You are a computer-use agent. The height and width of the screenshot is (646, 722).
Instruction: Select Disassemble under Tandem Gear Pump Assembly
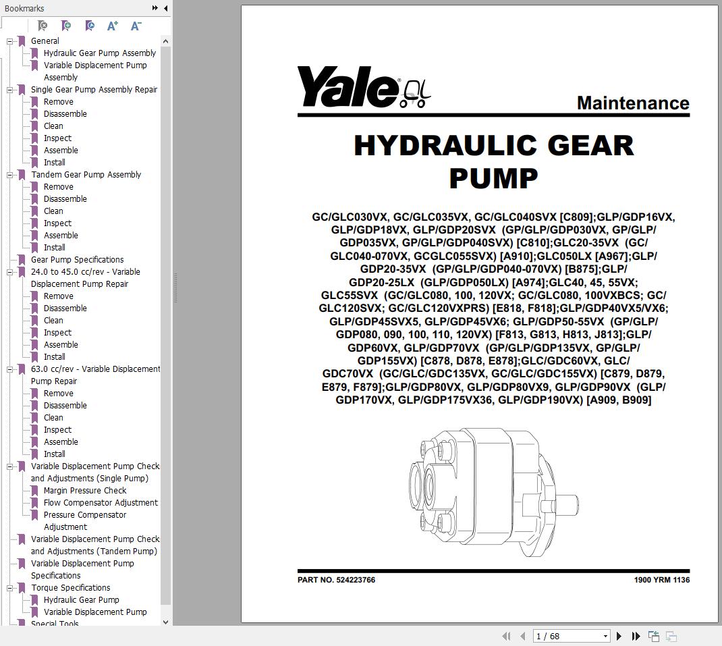65,199
